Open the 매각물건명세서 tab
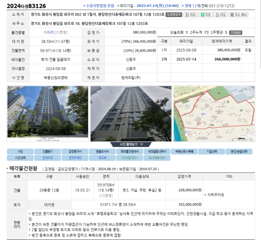This screenshot has width=261, height=240. point(130,152)
